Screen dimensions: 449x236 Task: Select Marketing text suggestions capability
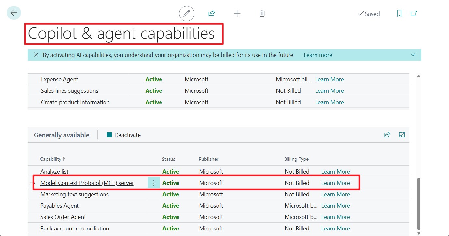(x=75, y=194)
